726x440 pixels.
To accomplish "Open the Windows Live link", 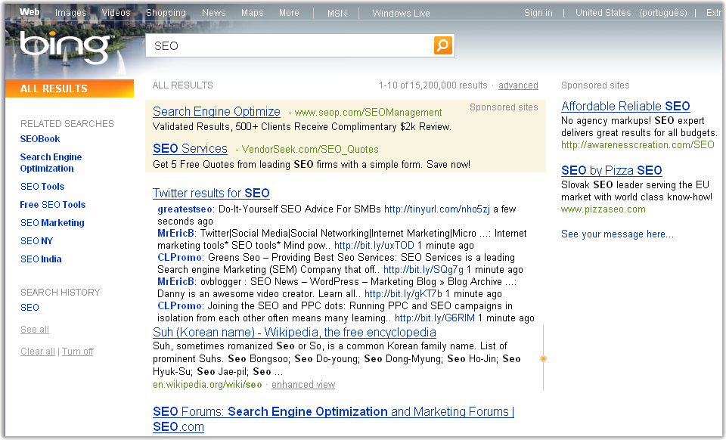I will [x=401, y=13].
